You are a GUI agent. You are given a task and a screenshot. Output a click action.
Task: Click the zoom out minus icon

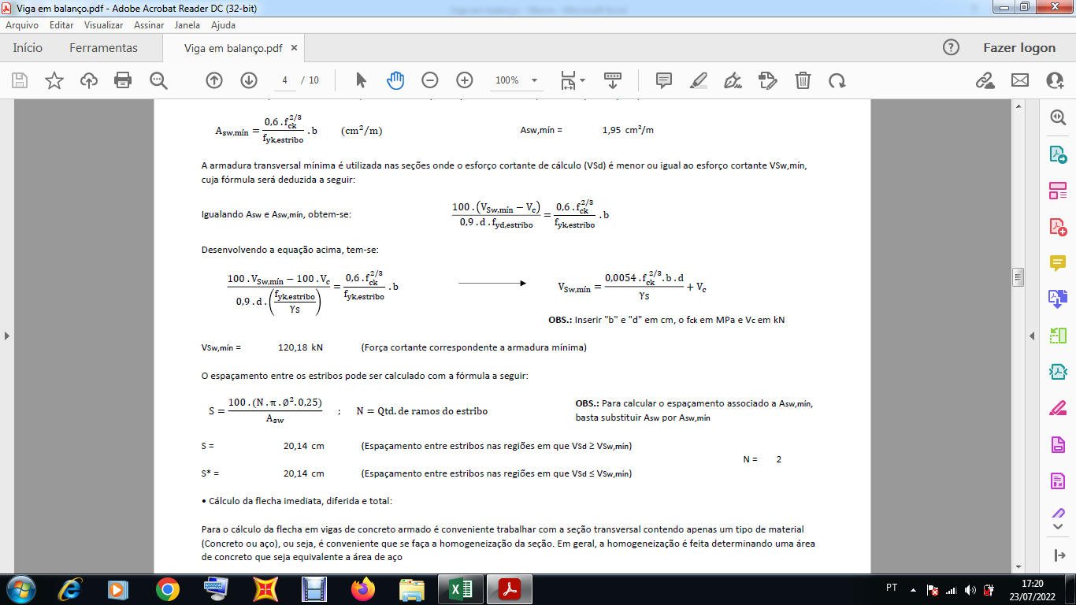pyautogui.click(x=430, y=80)
